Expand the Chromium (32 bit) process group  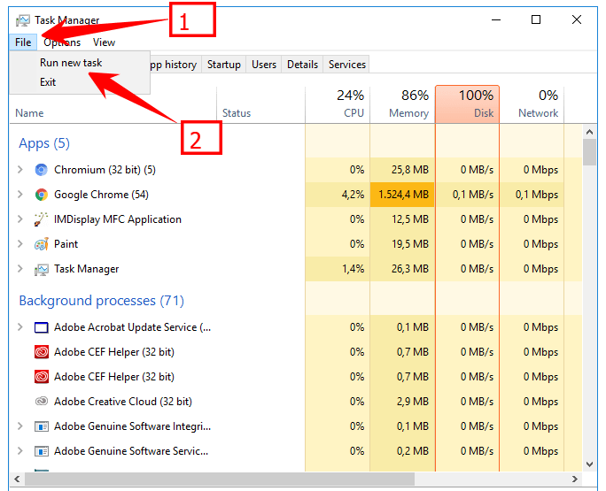[20, 170]
